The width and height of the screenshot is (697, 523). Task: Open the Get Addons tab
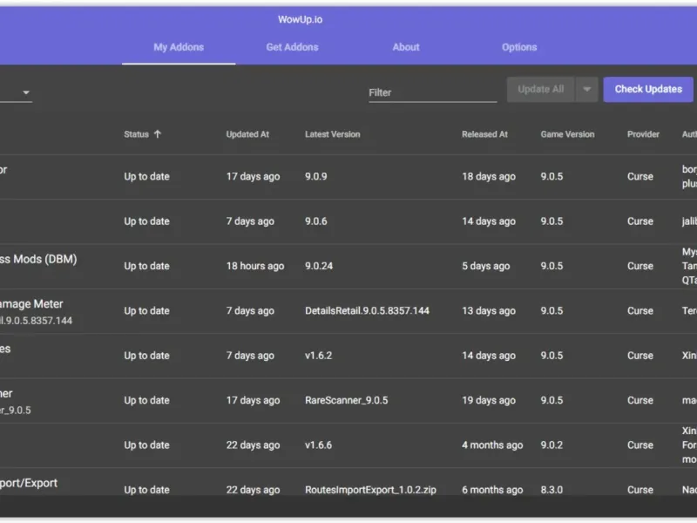292,47
